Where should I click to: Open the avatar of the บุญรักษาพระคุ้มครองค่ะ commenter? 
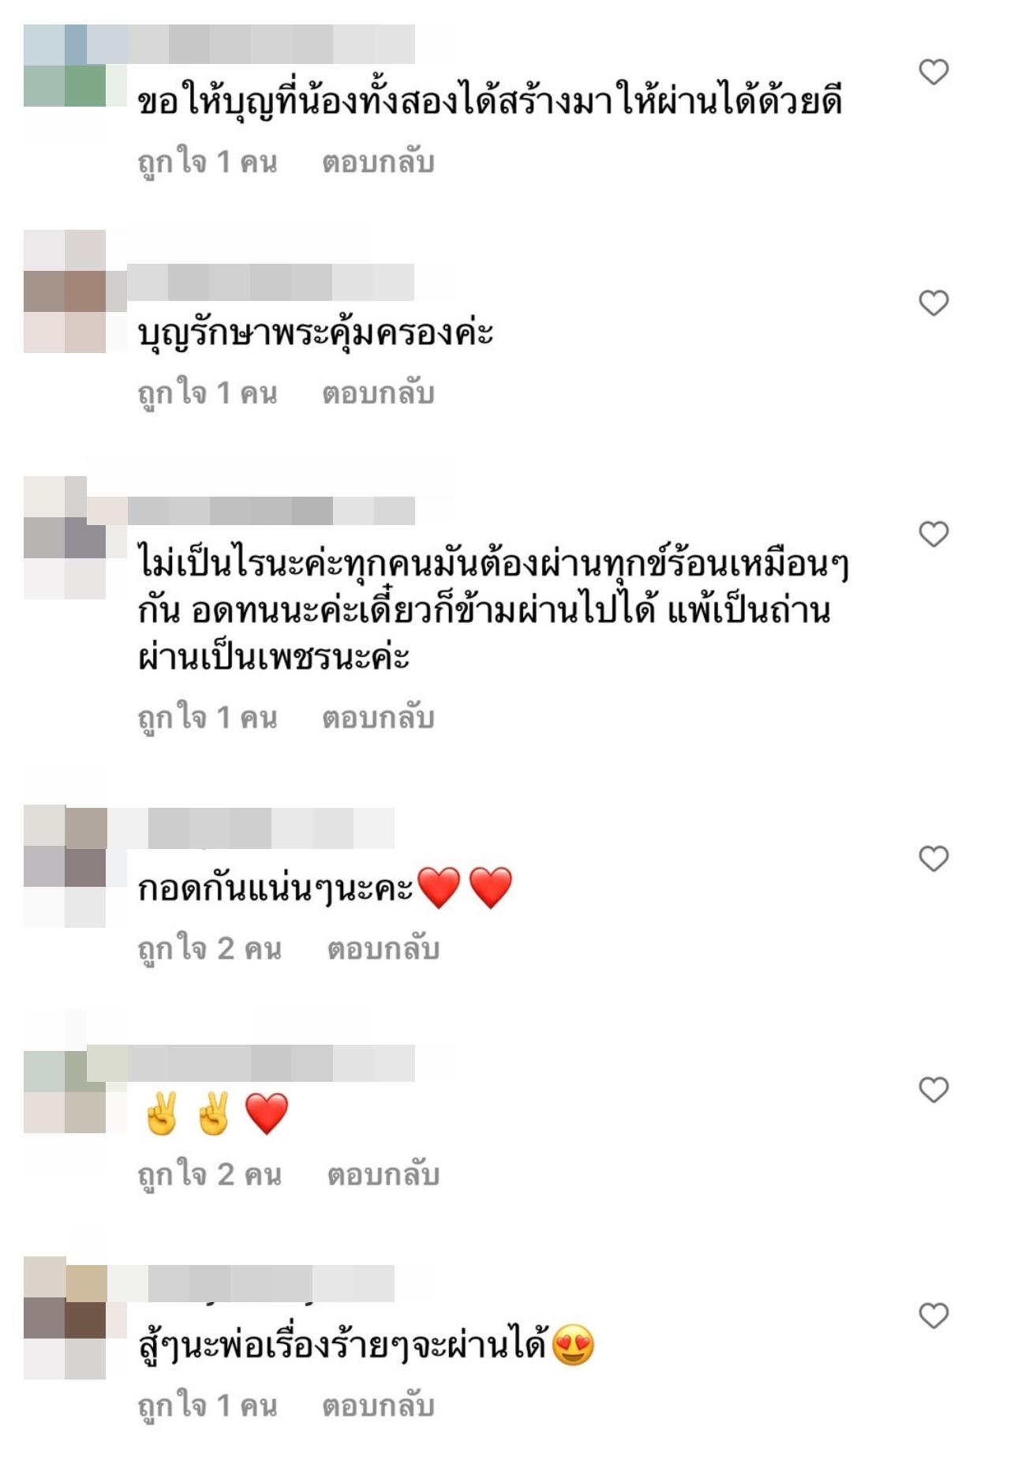click(x=65, y=291)
